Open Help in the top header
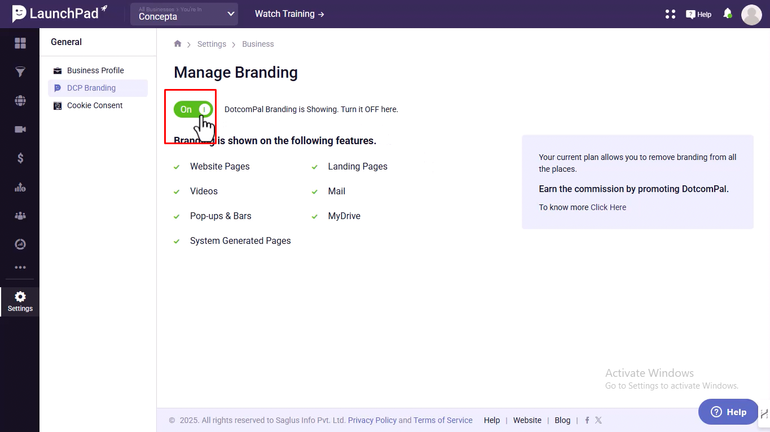The image size is (770, 432). [x=698, y=15]
